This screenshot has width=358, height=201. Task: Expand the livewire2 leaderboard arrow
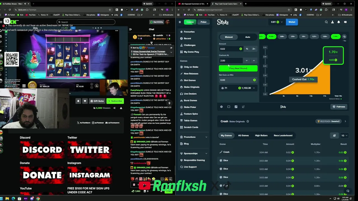[345, 121]
